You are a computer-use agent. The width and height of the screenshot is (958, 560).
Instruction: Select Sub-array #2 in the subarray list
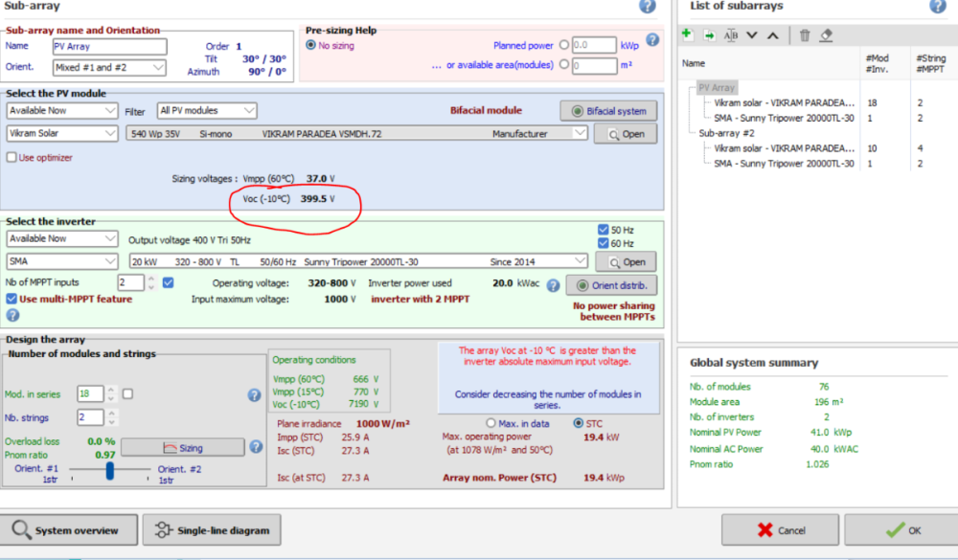click(726, 133)
